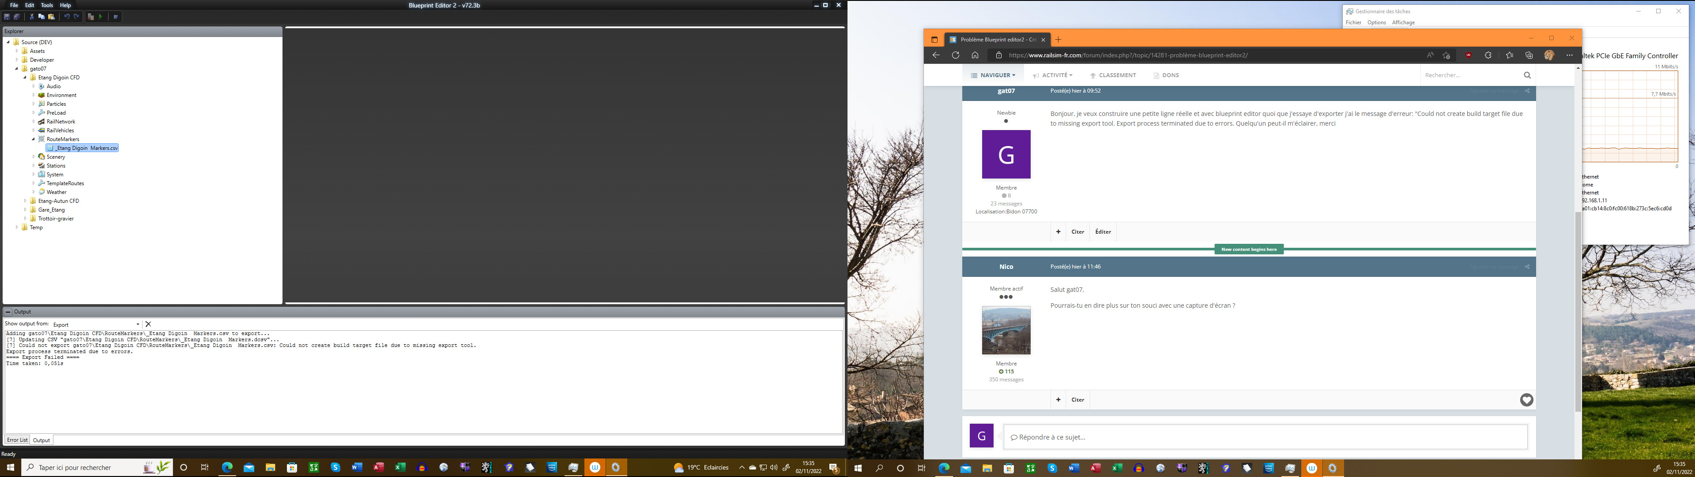Click the Paste clipboard icon
This screenshot has height=477, width=1695.
(51, 16)
